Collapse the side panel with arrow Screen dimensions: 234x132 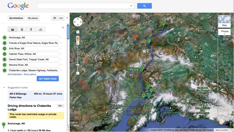(x=67, y=18)
